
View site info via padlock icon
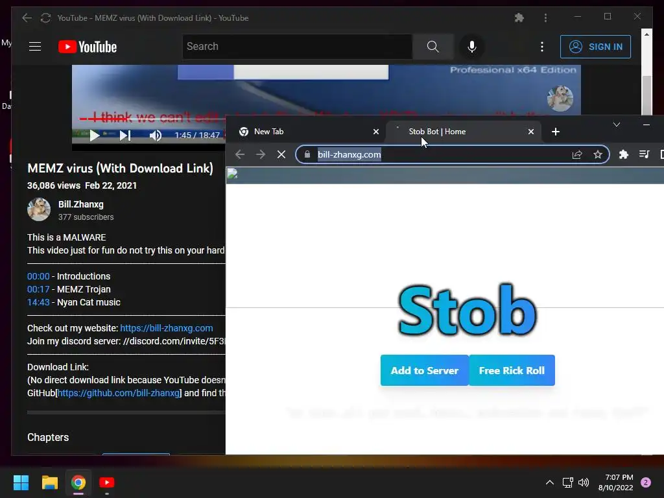(307, 154)
